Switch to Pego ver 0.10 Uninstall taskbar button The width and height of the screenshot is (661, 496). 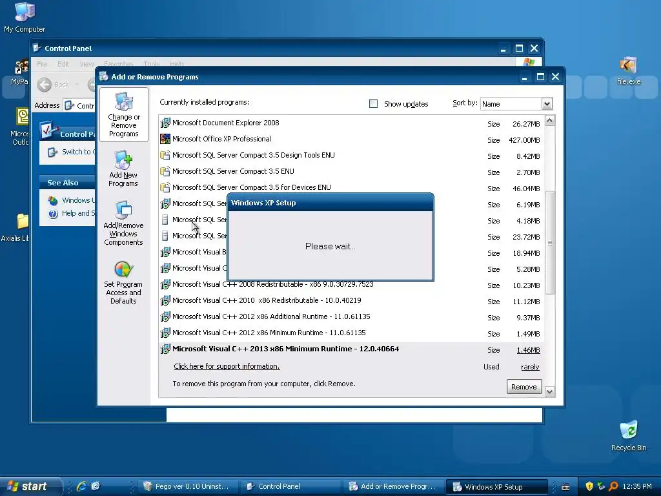pos(187,486)
